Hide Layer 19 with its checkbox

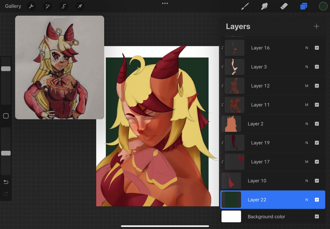[x=317, y=143]
